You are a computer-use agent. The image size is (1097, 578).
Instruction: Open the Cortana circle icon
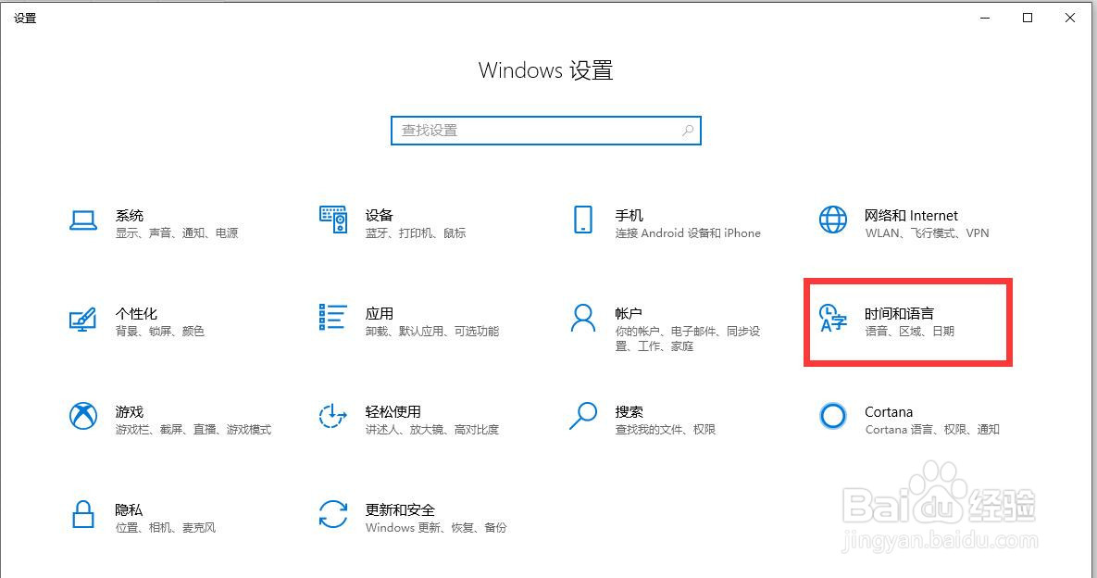(832, 416)
